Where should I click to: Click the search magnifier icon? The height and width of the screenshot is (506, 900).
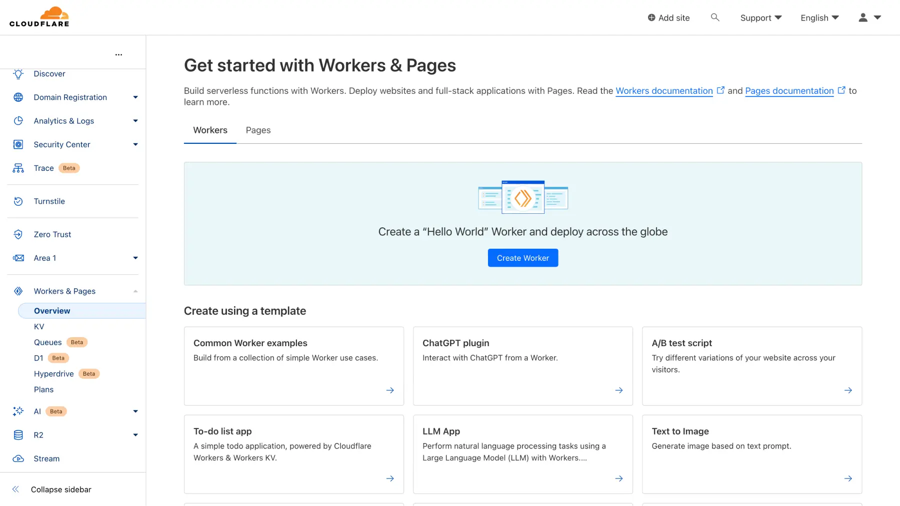715,17
